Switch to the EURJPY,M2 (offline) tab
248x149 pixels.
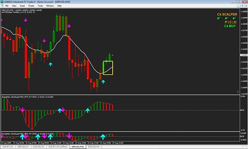click(x=58, y=147)
